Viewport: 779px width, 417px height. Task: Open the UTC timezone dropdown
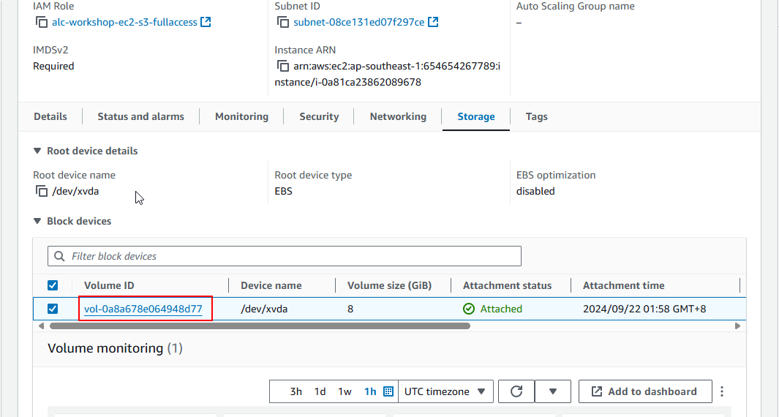[445, 391]
